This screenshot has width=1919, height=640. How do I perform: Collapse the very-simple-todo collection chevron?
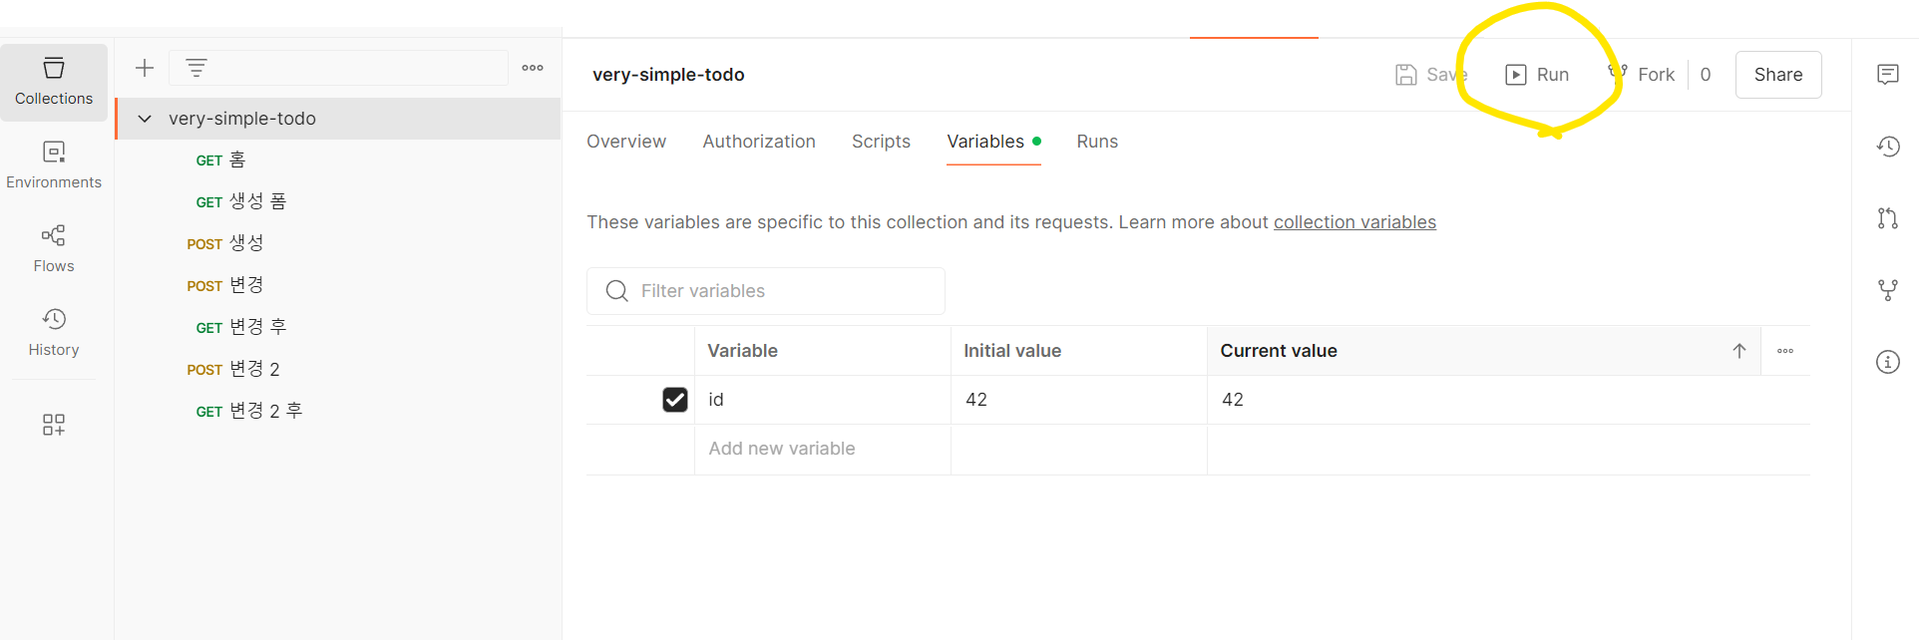tap(145, 119)
